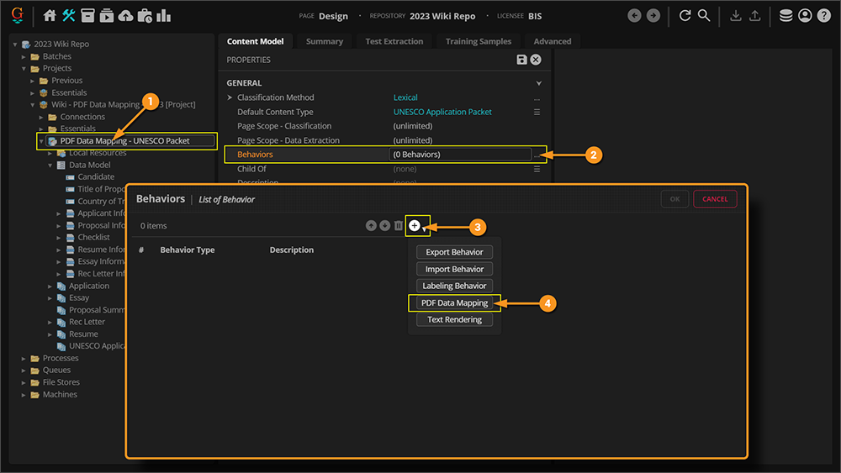The height and width of the screenshot is (473, 841).
Task: Click the delete trash icon in Behaviors
Action: 399,226
